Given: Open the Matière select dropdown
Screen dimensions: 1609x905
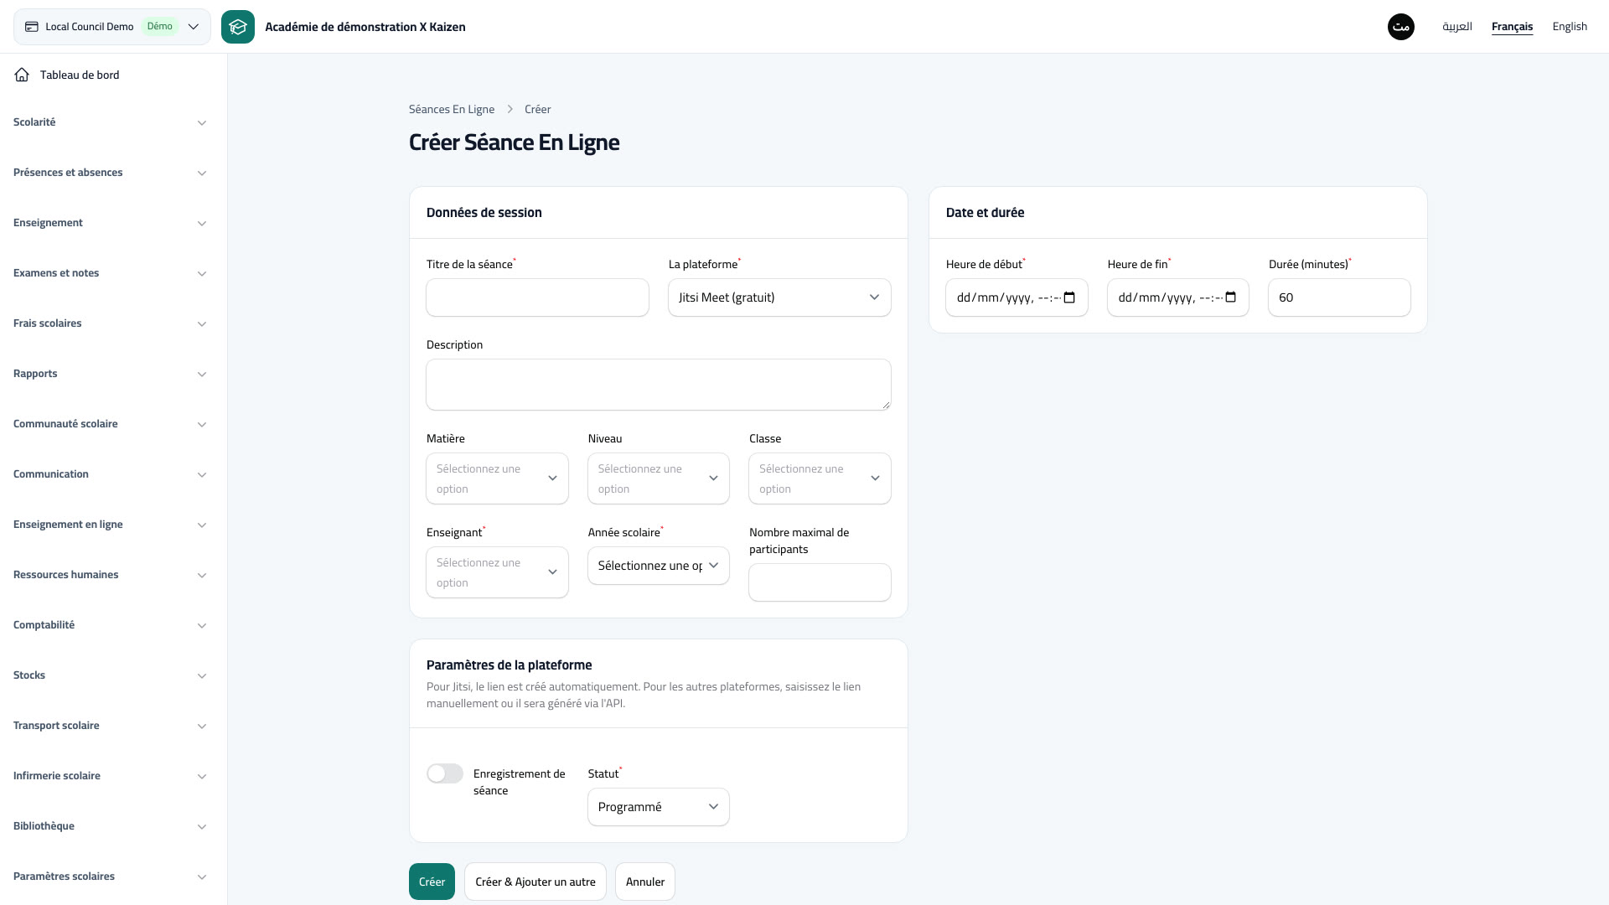Looking at the screenshot, I should [x=497, y=478].
